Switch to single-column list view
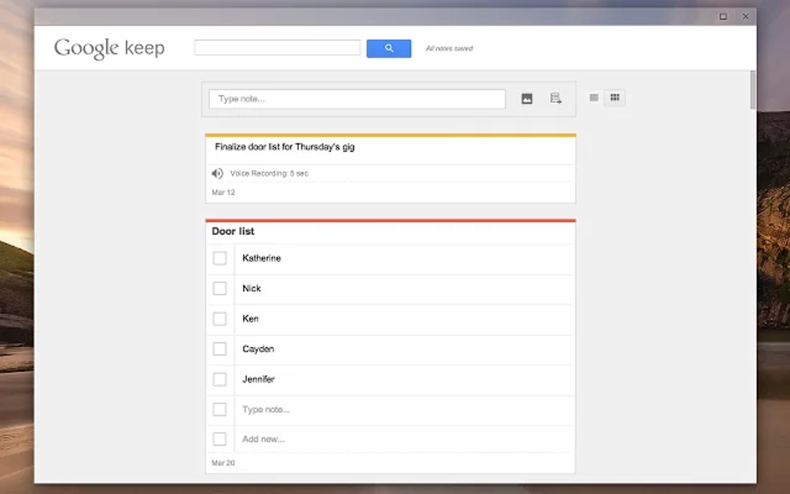Screen dimensions: 790x494 tap(594, 98)
